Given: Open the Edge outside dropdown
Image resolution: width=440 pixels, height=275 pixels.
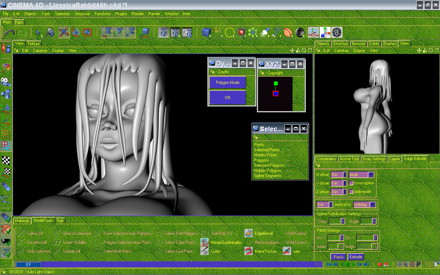Looking at the screenshot, I should [367, 246].
